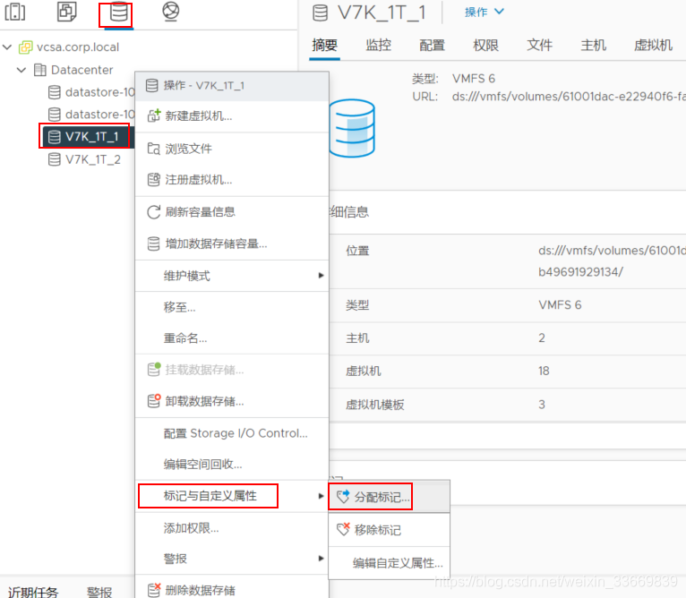686x598 pixels.
Task: Switch to the Storage inventory view icon
Action: 118,12
